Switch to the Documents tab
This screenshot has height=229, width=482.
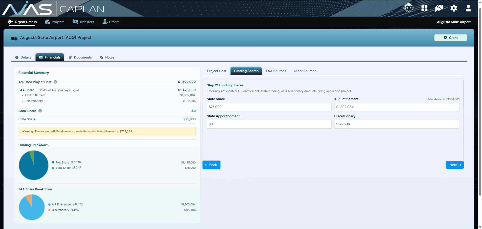click(80, 57)
